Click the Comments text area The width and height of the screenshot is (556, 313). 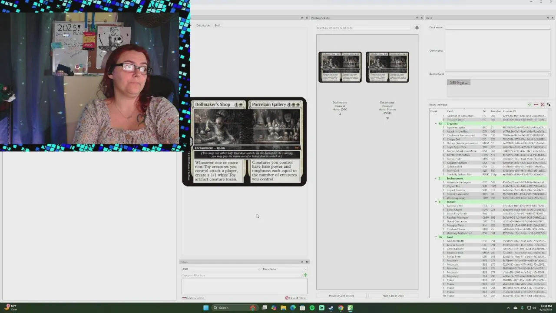click(x=497, y=50)
